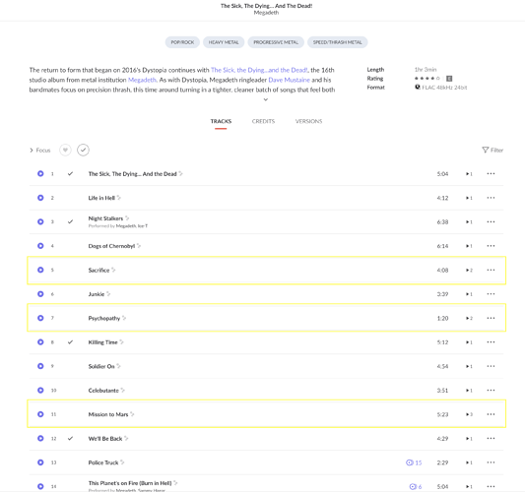Viewport: 525px width, 492px height.
Task: Click the FLAC 48kHz 24bit format indicator
Action: click(441, 88)
